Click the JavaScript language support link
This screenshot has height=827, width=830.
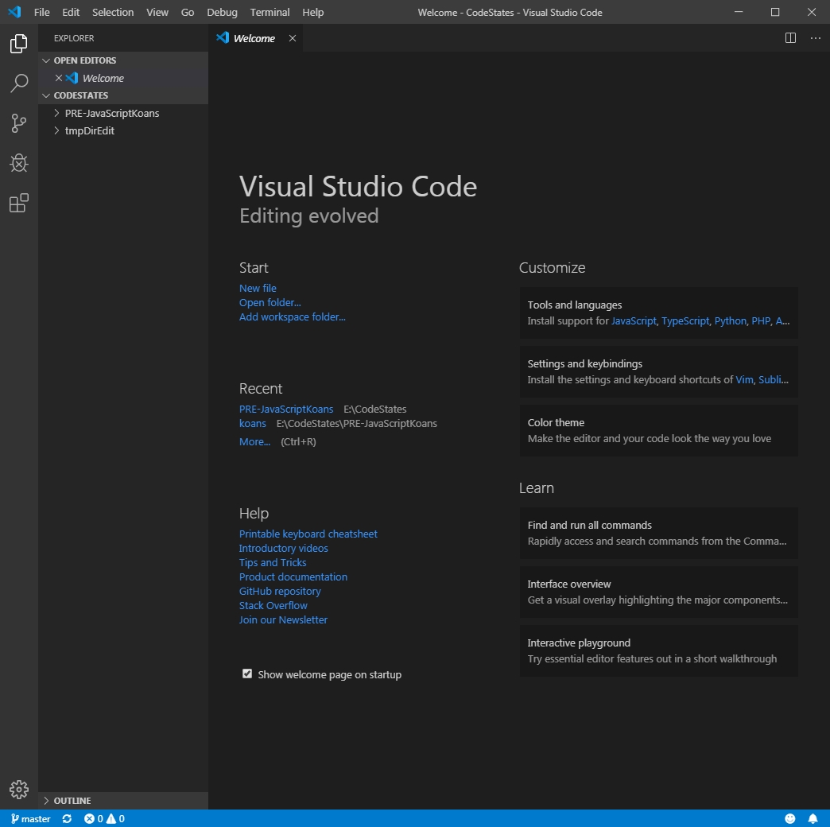click(634, 320)
